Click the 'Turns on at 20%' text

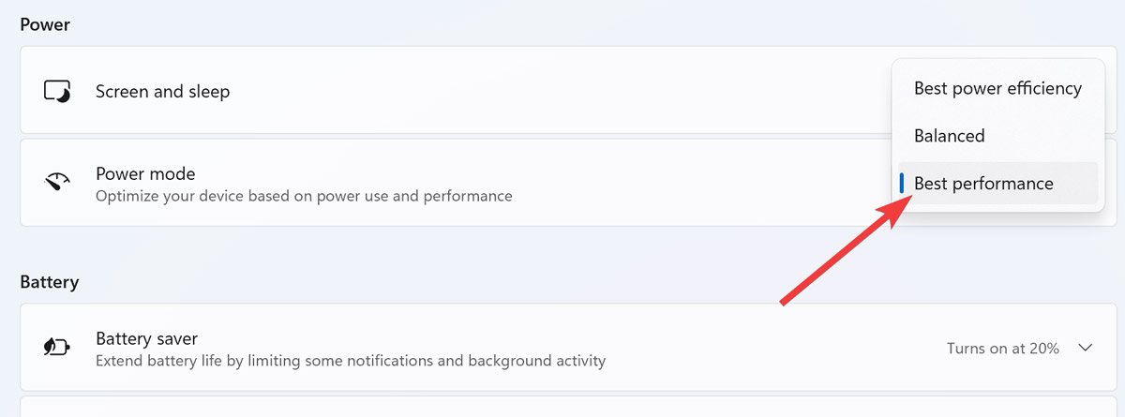coord(1002,349)
